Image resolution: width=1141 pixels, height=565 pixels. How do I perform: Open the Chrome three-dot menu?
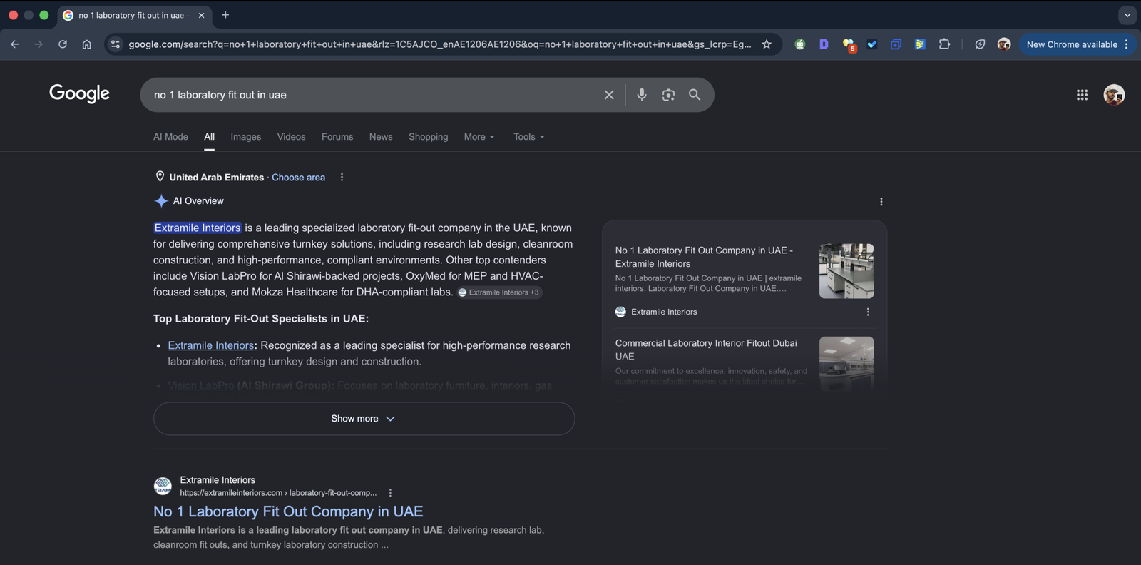[x=1127, y=44]
